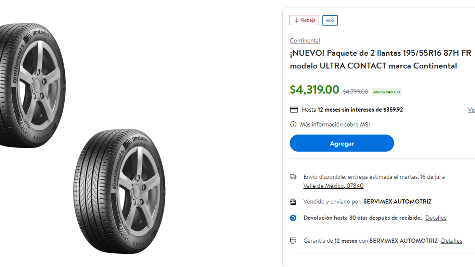Open Detalles next to Devolución hasta 30 días

point(435,218)
